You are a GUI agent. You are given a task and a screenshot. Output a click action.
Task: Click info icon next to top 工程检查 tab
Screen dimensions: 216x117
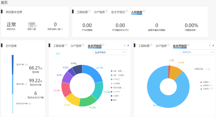click(89, 11)
